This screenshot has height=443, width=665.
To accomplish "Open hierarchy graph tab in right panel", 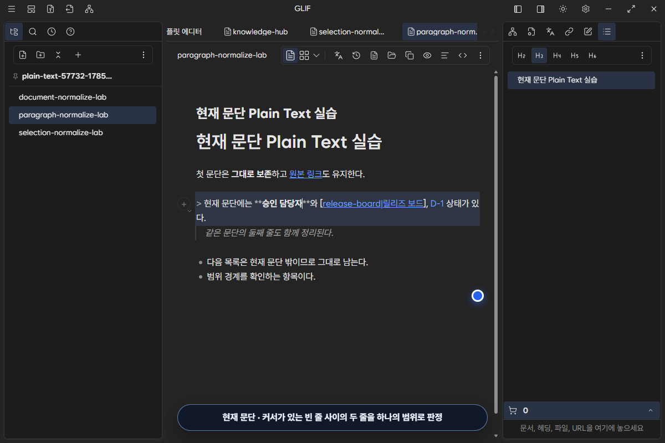I will 513,32.
